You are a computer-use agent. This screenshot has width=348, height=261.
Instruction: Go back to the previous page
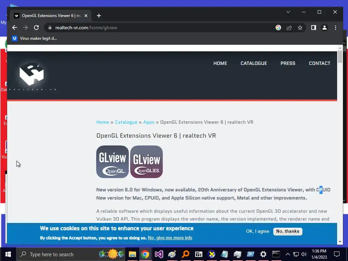click(15, 28)
